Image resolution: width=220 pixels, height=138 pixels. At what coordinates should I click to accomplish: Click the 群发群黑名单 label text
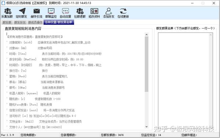[x=186, y=28]
